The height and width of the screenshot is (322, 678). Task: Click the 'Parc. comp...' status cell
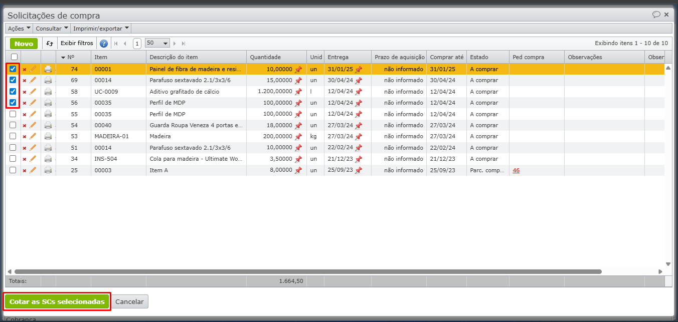(x=488, y=170)
